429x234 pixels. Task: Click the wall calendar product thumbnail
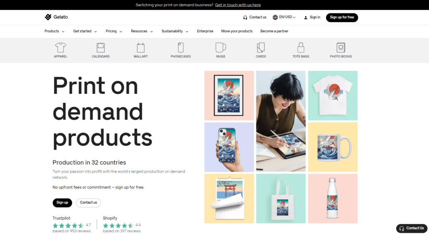229,198
